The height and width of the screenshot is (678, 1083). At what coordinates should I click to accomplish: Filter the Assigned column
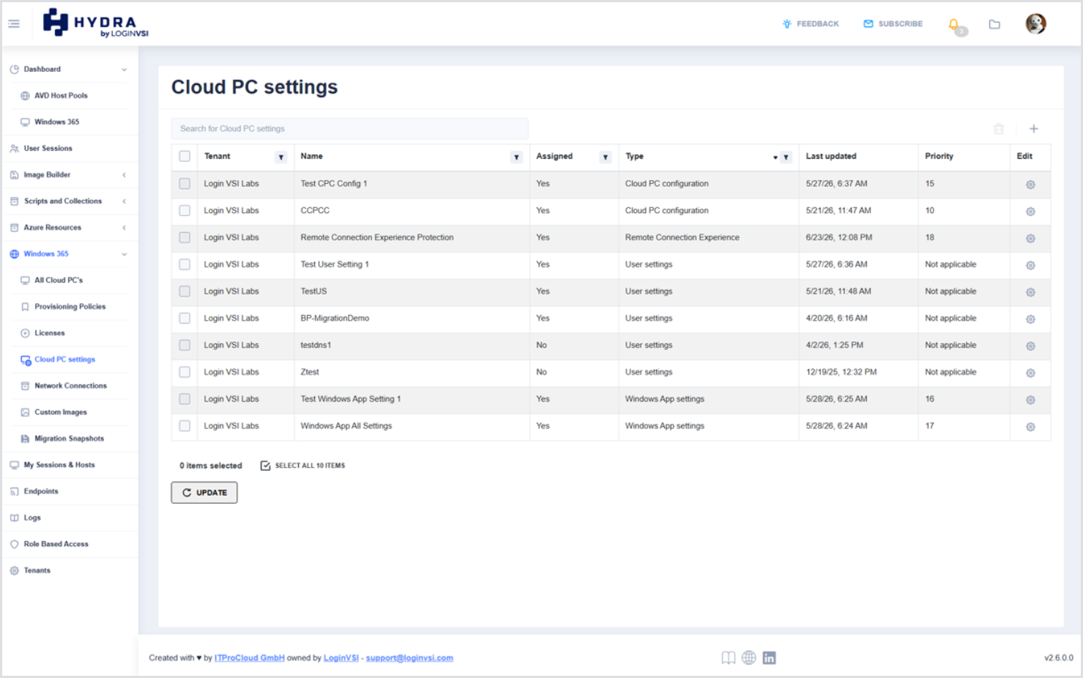tap(606, 157)
